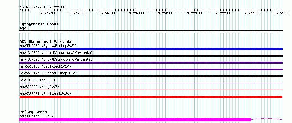Click chr4:76754401..76755300 region label
Image resolution: width=292 pixels, height=123 pixels.
tap(42, 7)
